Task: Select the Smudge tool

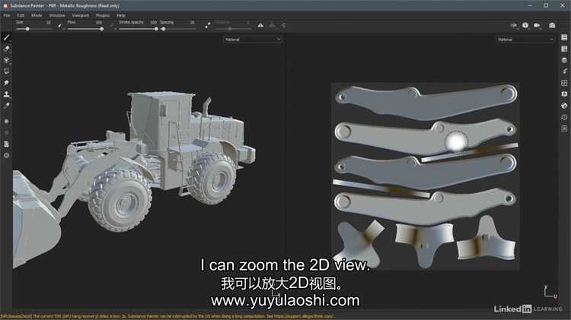Action: coord(7,83)
